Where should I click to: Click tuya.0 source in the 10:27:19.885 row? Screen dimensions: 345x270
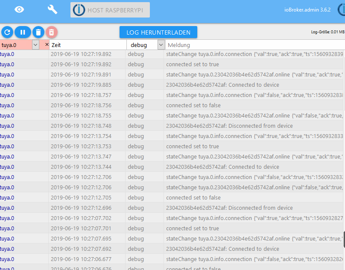tap(7, 85)
